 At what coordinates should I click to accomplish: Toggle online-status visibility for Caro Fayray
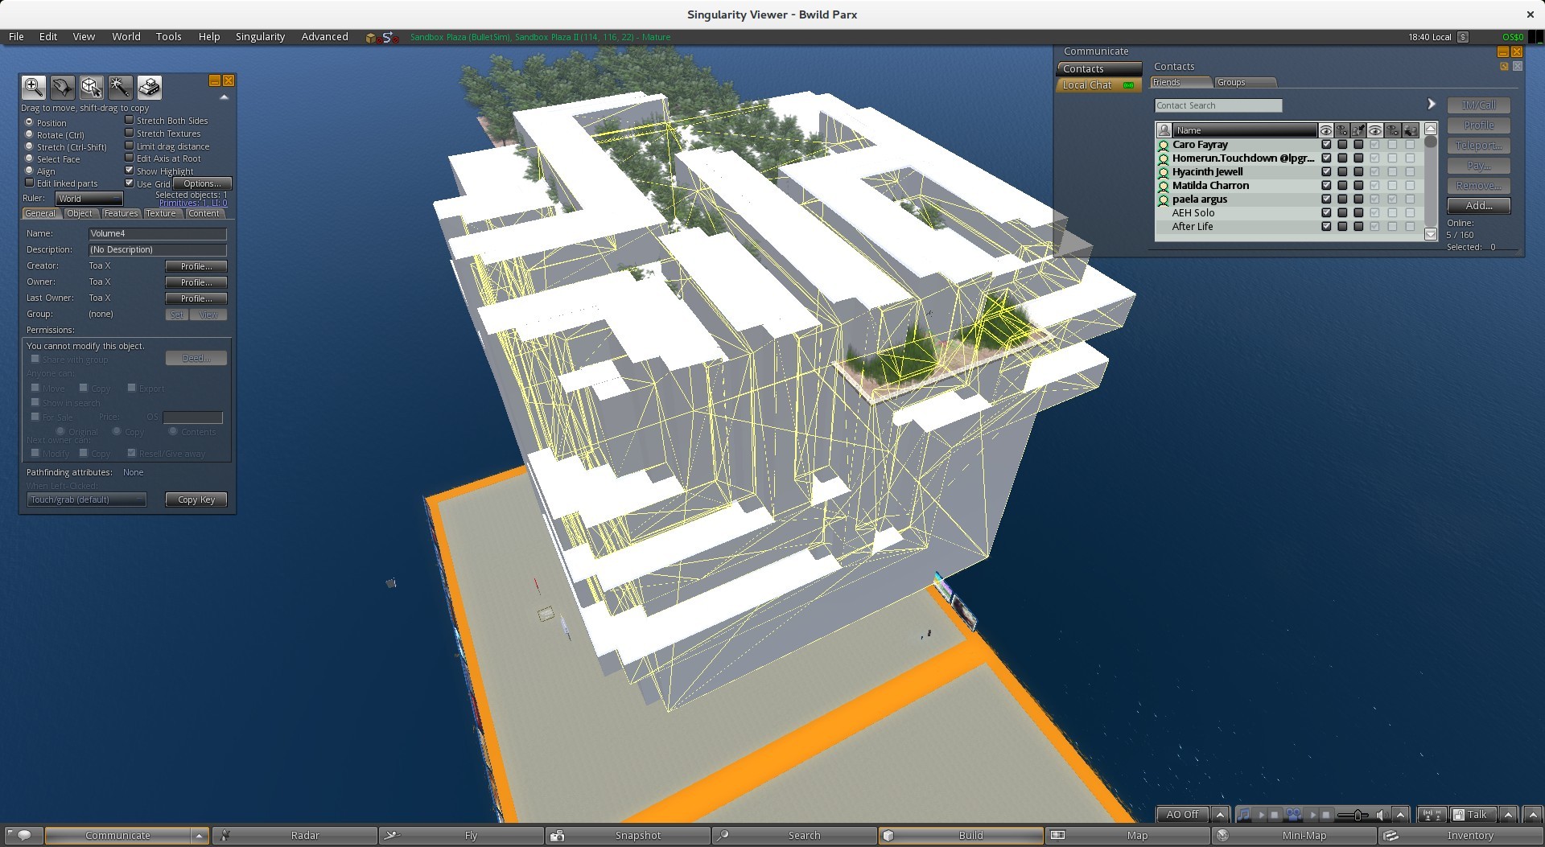1326,145
